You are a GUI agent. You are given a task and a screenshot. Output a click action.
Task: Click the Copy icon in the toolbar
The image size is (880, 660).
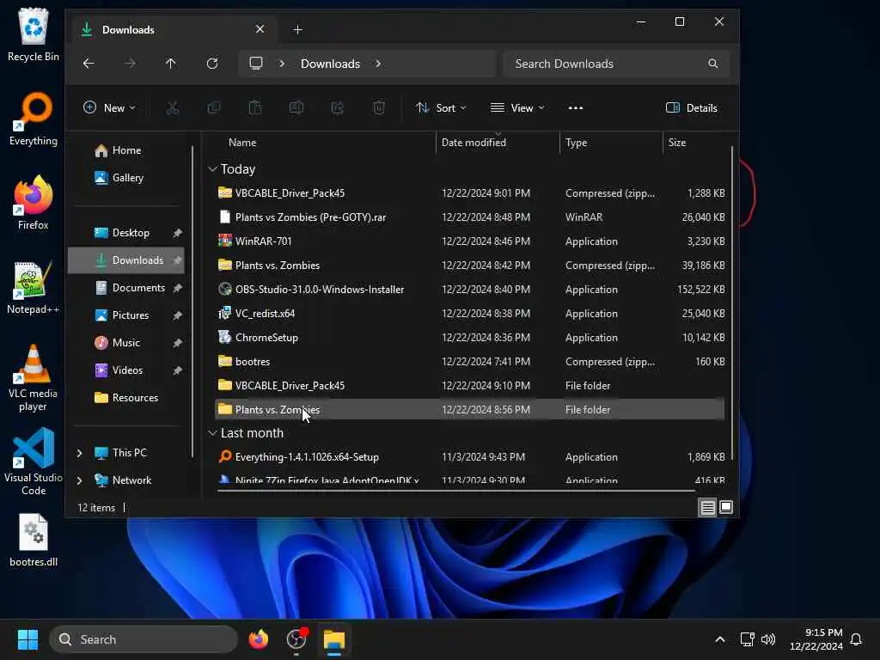click(x=214, y=107)
